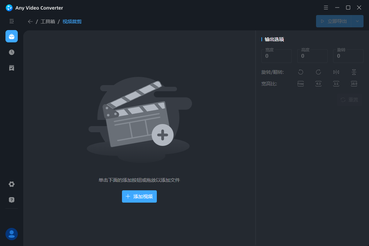Click the 立即导出 export button

pos(333,21)
